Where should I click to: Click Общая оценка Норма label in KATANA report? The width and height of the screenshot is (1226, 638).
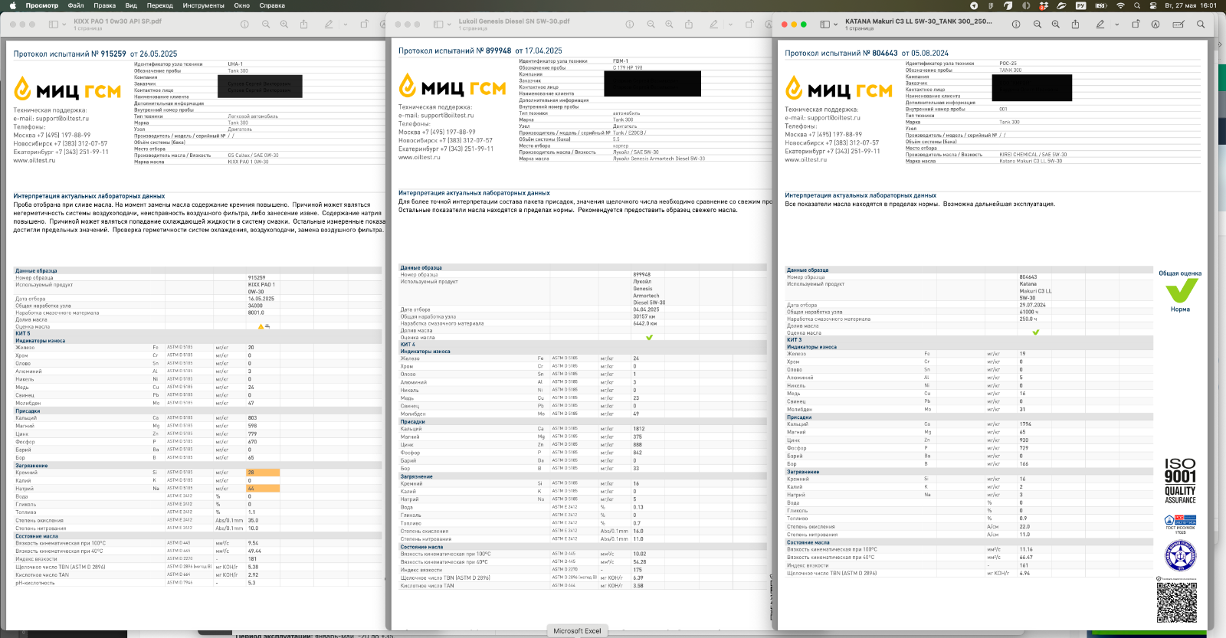(1180, 291)
